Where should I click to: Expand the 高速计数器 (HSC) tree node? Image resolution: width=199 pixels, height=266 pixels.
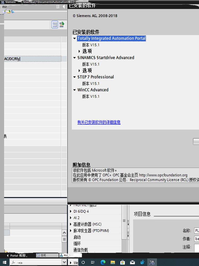pyautogui.click(x=71, y=224)
